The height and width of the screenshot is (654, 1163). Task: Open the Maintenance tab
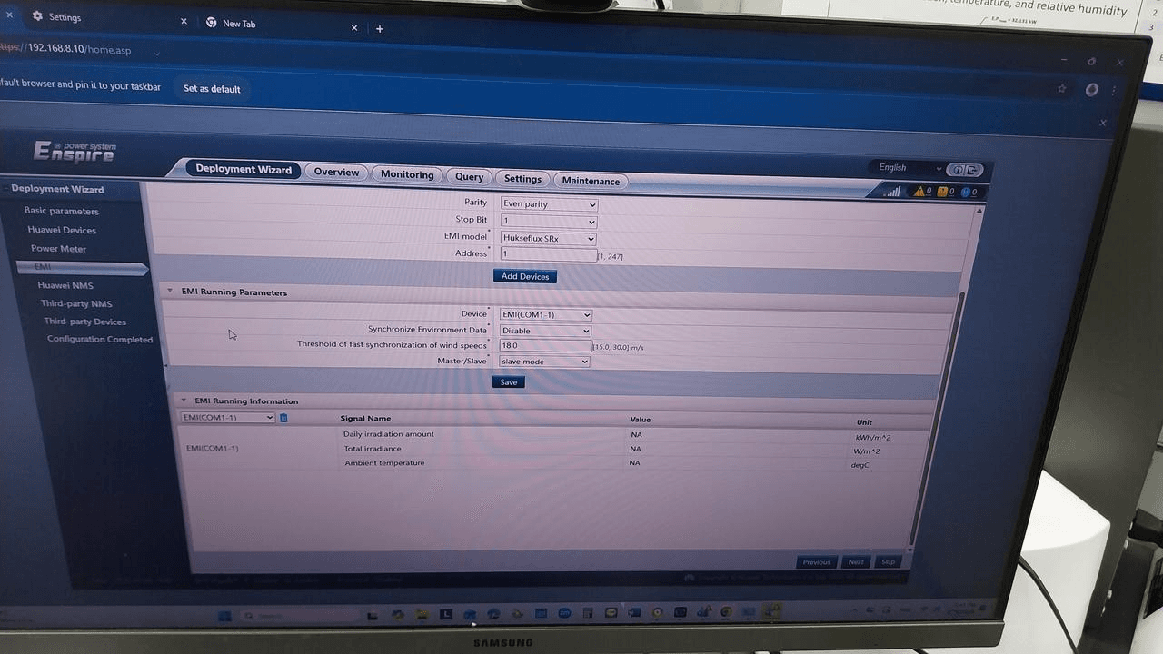[591, 181]
